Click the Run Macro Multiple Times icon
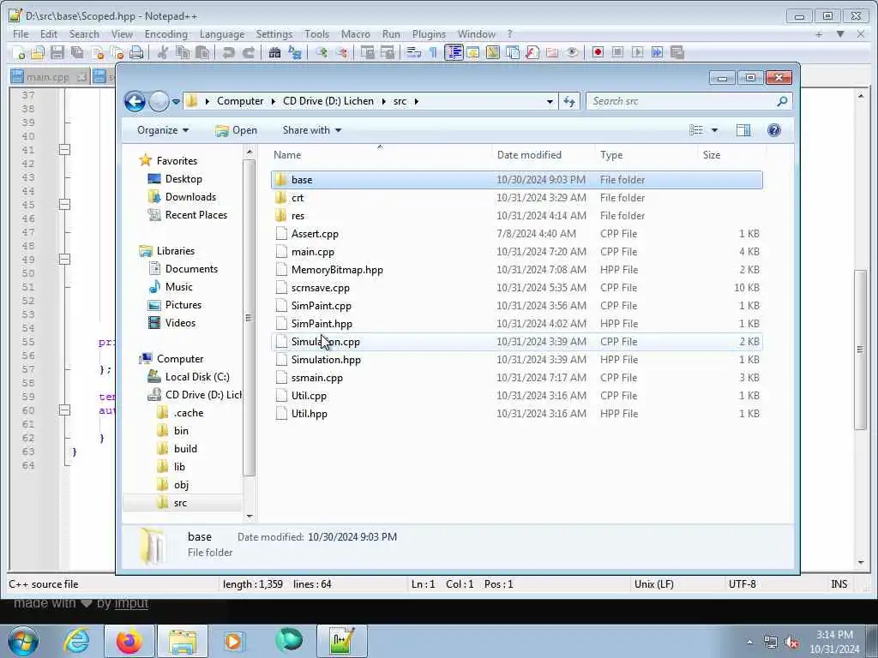The height and width of the screenshot is (658, 878). coord(657,52)
